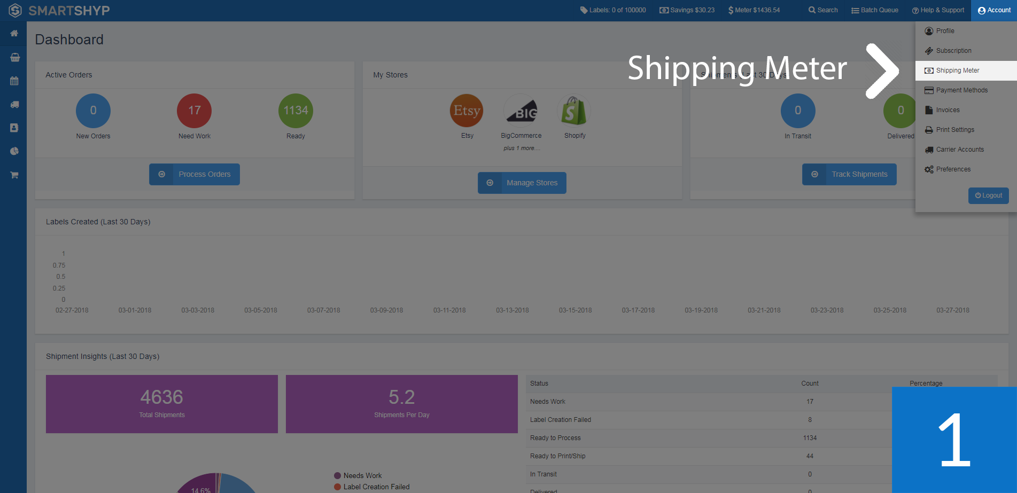Viewport: 1017px width, 493px height.
Task: Click the Labels: 0 of 100000 indicator
Action: click(613, 10)
